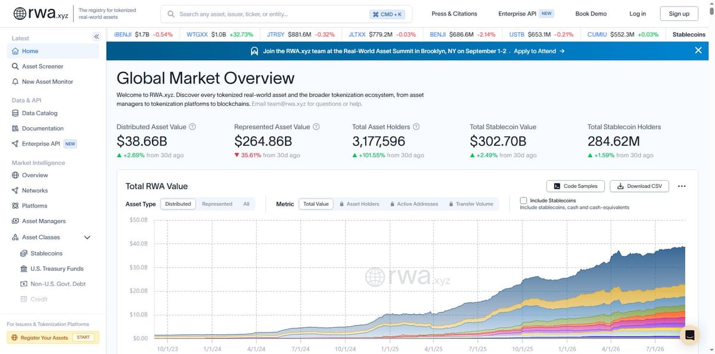
Task: Select the Total Value metric
Action: point(316,204)
